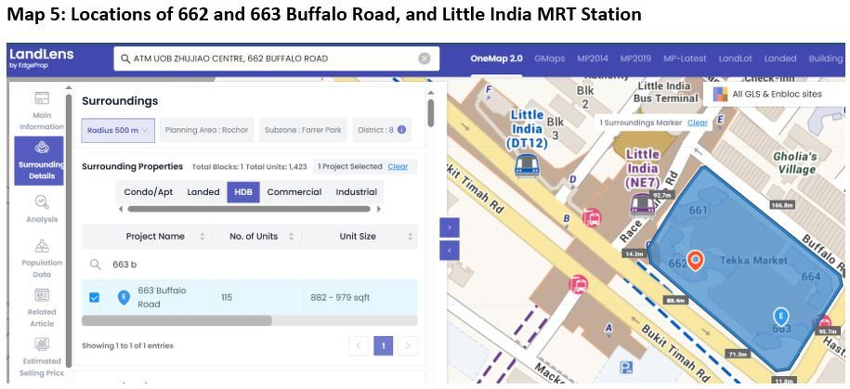This screenshot has width=850, height=389.
Task: Open the Radius 500 m dropdown
Action: pos(118,130)
